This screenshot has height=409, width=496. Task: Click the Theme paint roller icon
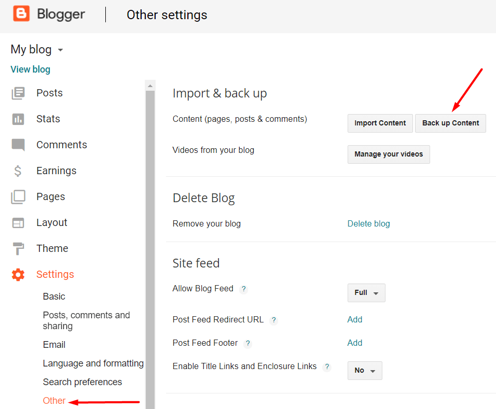click(x=18, y=249)
